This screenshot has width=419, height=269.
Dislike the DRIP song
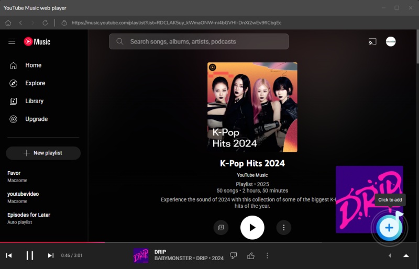point(233,255)
